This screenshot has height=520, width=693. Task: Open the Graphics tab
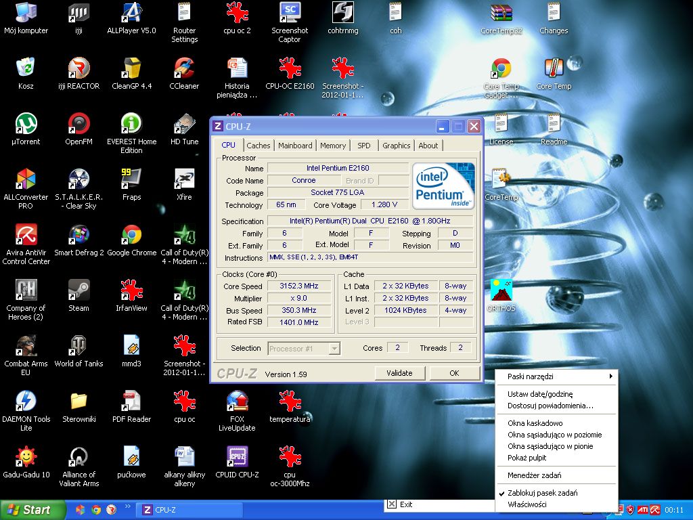(x=397, y=146)
